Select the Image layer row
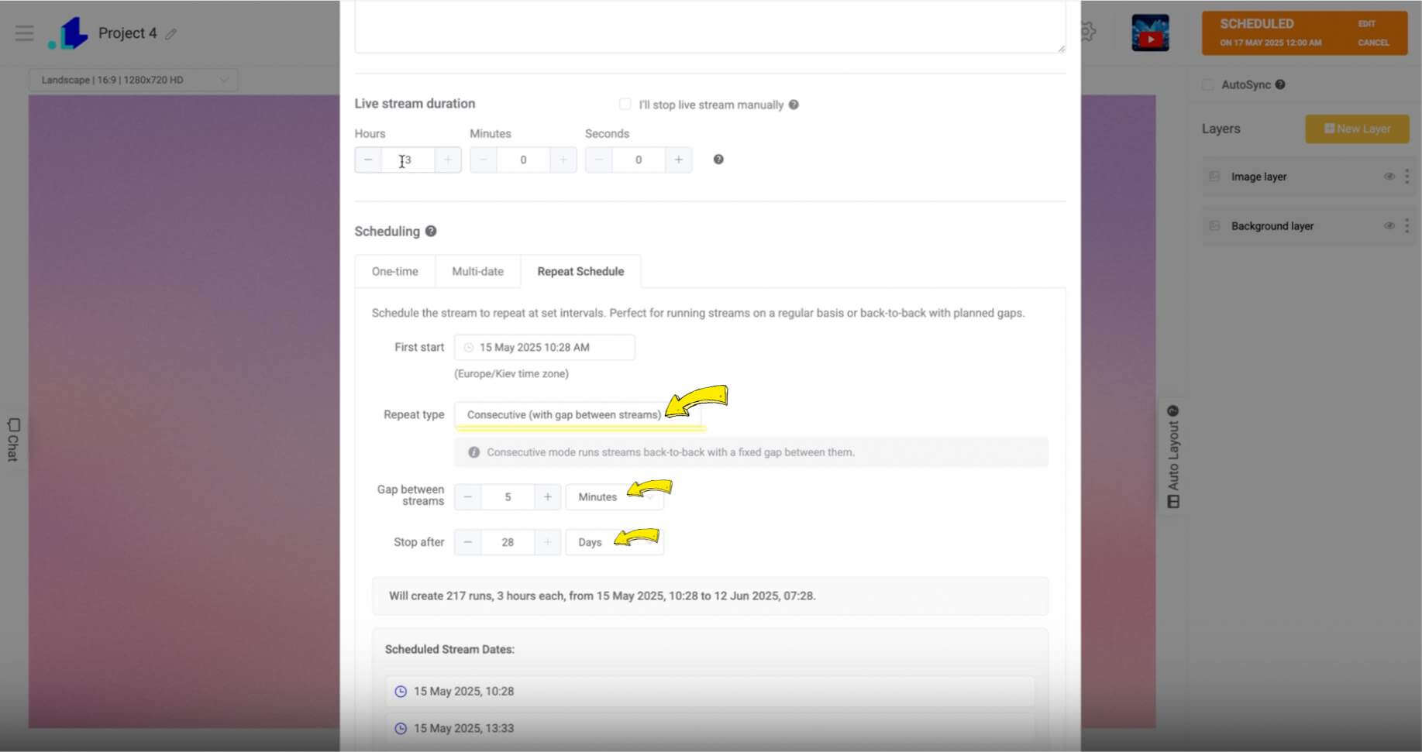Viewport: 1422px width, 752px height. pyautogui.click(x=1310, y=177)
